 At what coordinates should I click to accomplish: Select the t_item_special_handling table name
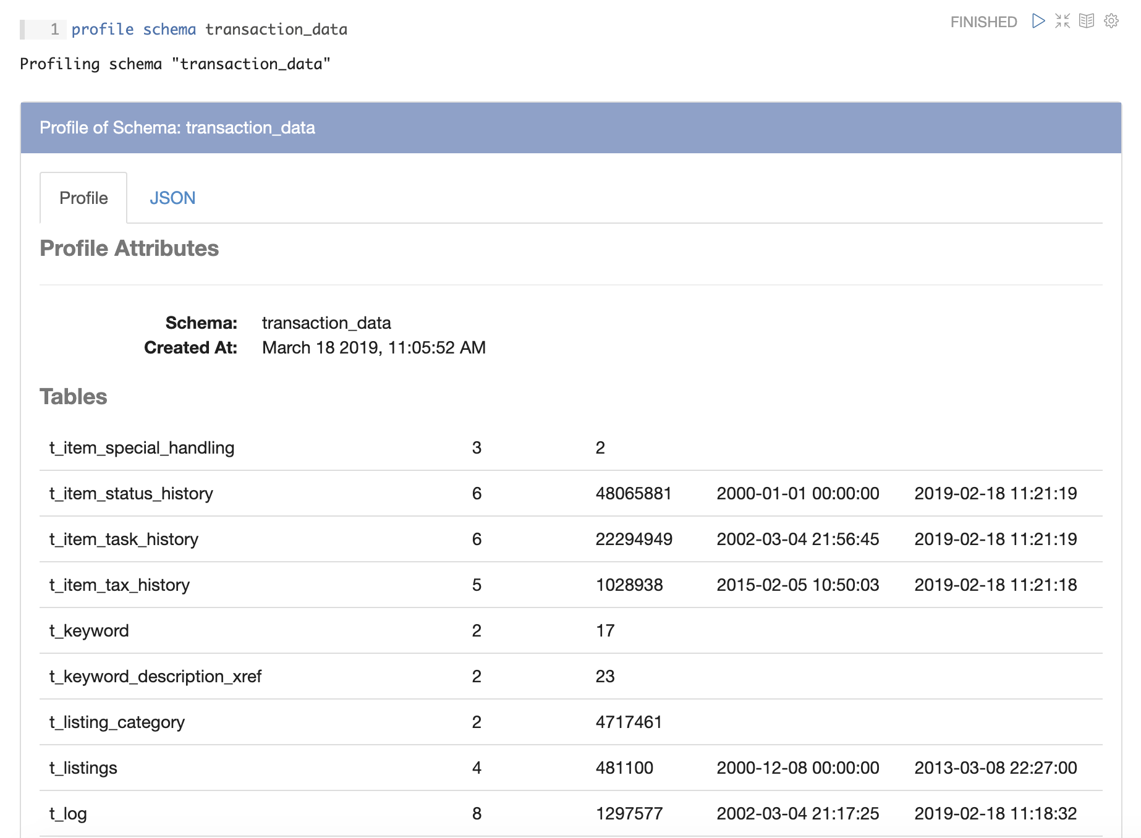tap(142, 447)
